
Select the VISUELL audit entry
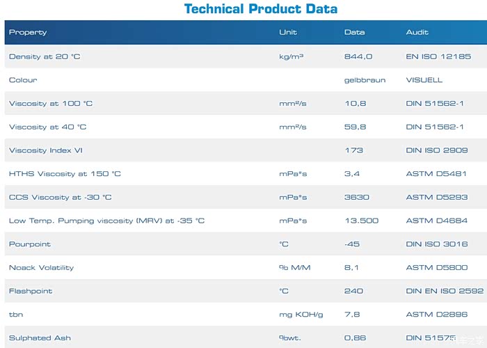(x=424, y=80)
